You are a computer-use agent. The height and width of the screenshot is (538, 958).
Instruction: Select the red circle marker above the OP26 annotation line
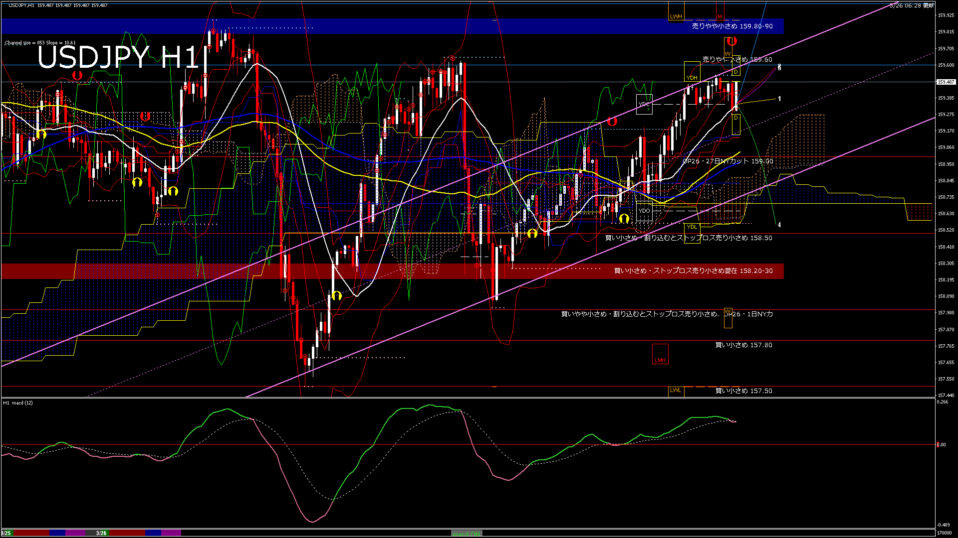pyautogui.click(x=612, y=121)
